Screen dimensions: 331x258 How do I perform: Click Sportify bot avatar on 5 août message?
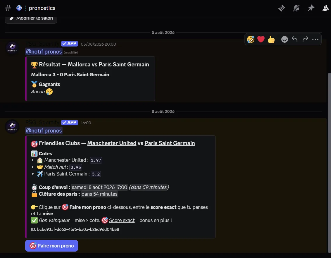tap(12, 47)
